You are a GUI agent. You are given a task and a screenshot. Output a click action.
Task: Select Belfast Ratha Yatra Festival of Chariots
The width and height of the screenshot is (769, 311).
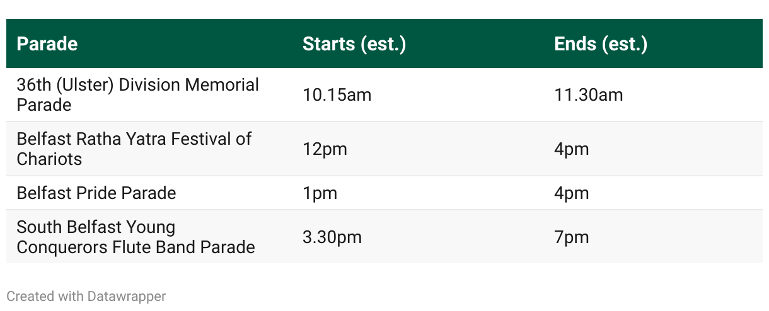point(134,149)
